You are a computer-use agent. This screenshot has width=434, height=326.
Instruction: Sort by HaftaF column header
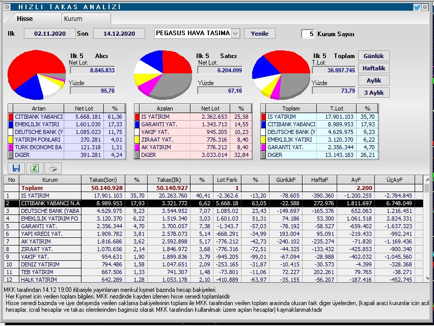[319, 180]
